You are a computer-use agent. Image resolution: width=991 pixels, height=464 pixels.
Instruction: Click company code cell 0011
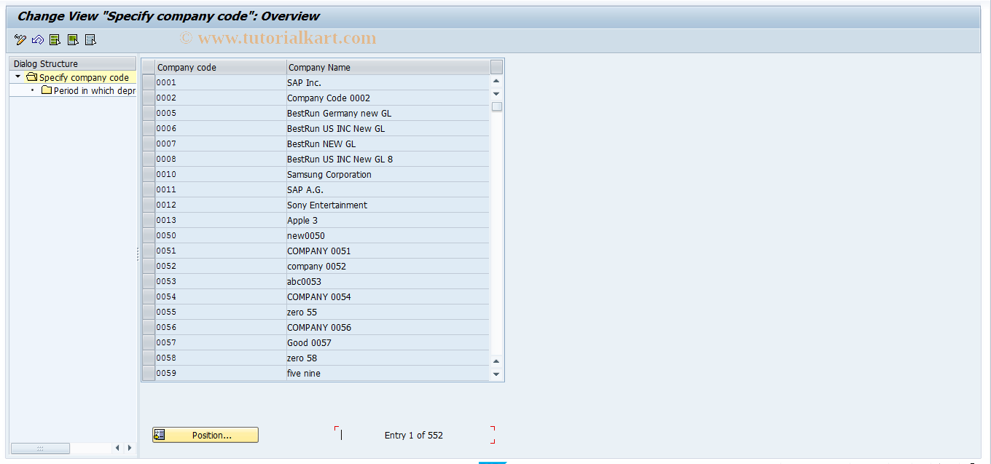221,189
